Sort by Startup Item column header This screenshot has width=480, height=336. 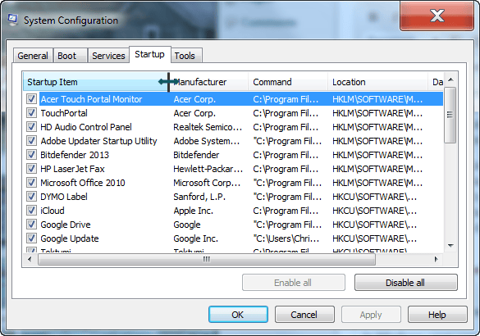pos(95,82)
